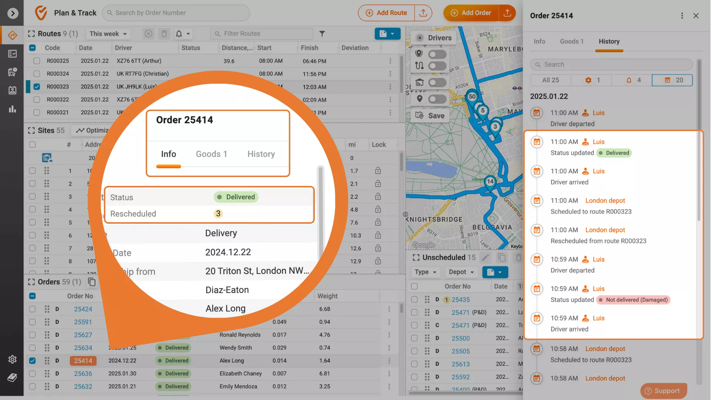Click the upload icon next to Add Route
Image resolution: width=712 pixels, height=400 pixels.
pyautogui.click(x=423, y=13)
